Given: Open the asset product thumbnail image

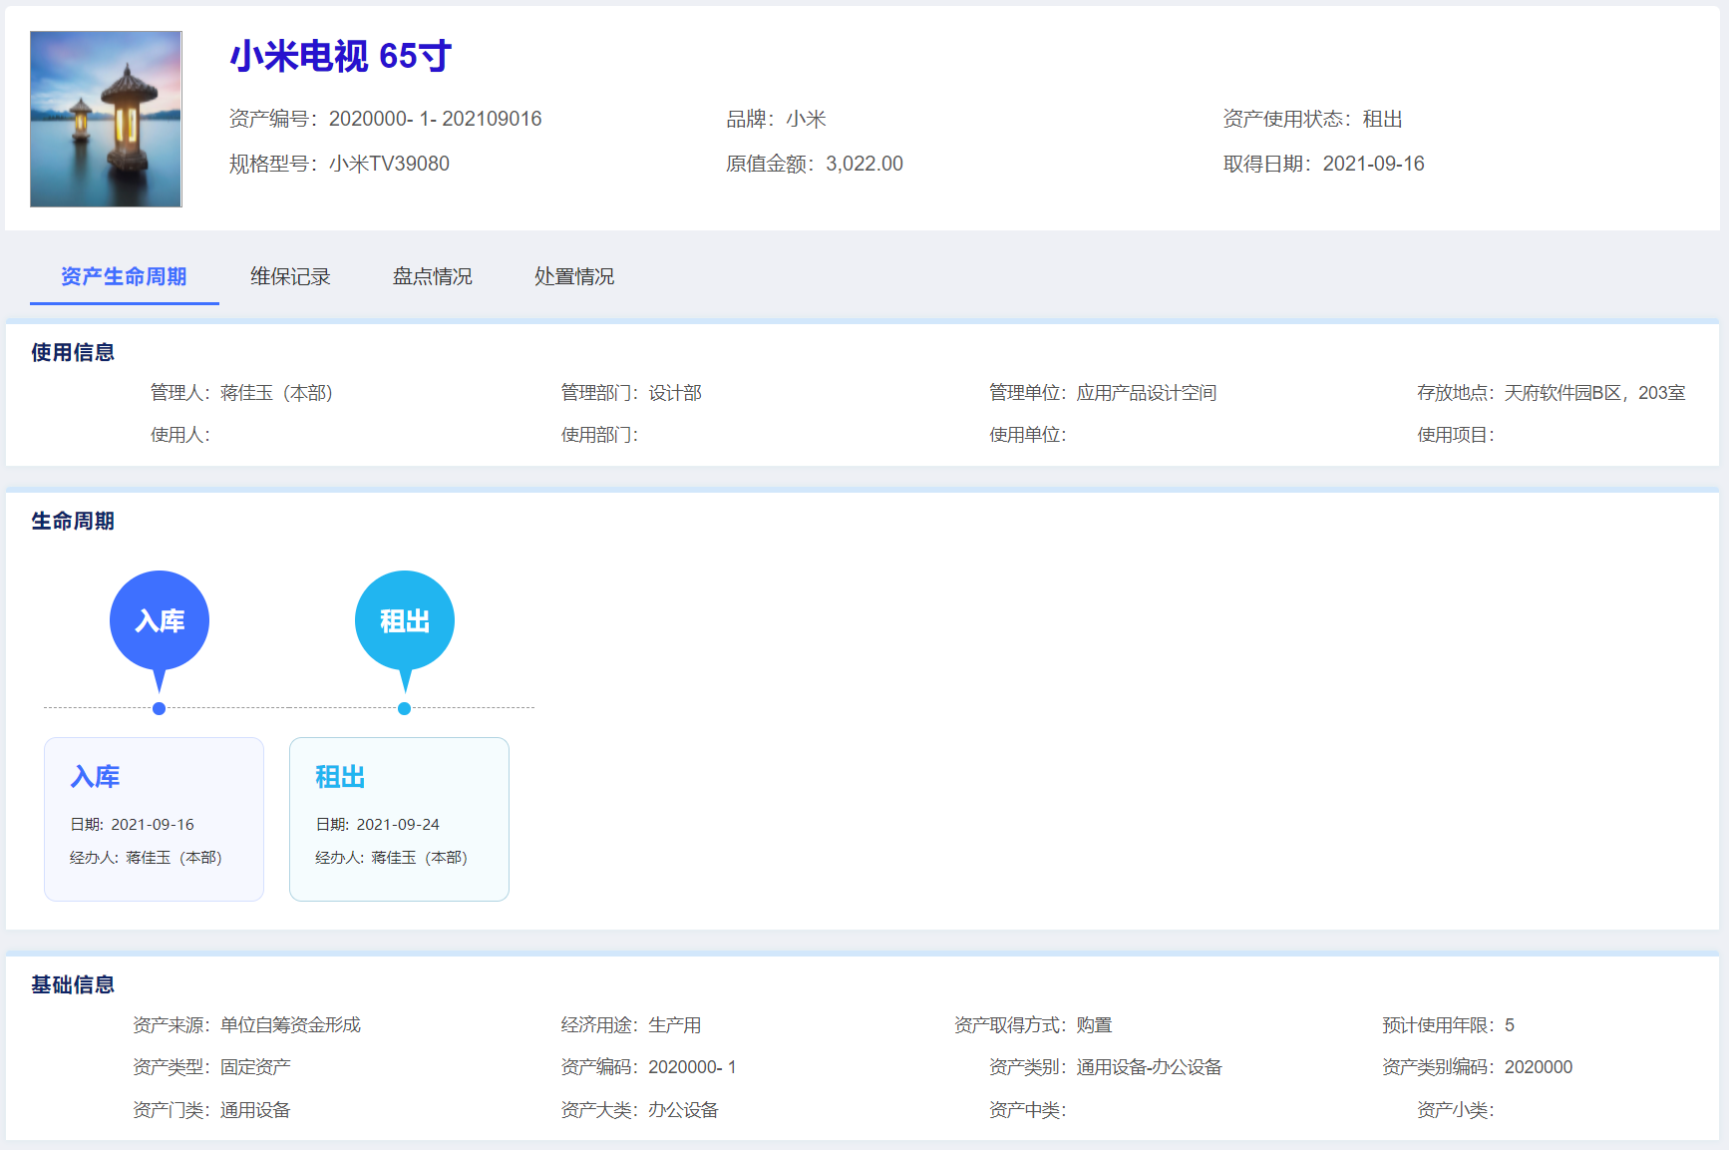Looking at the screenshot, I should [x=106, y=119].
